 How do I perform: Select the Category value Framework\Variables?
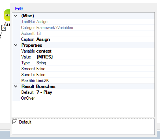(95, 28)
